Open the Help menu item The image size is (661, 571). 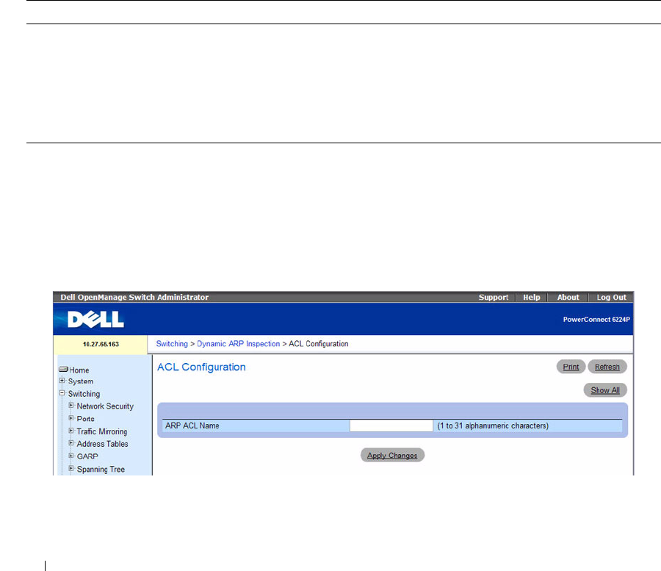(x=532, y=298)
